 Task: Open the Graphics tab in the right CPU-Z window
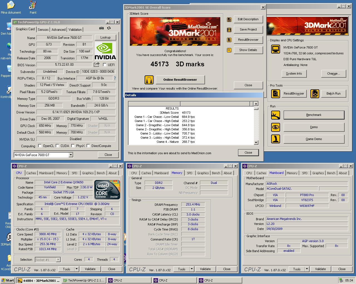[x=318, y=173]
